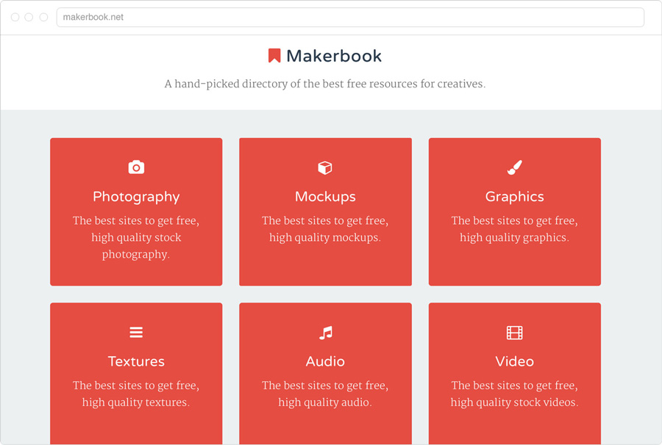Image resolution: width=662 pixels, height=445 pixels.
Task: Focus the makerbook.net address bar
Action: [x=350, y=18]
